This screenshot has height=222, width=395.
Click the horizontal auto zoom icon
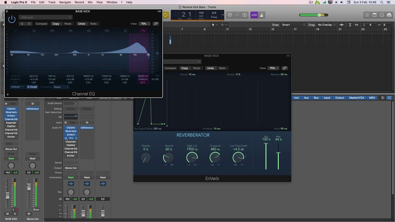[357, 25]
